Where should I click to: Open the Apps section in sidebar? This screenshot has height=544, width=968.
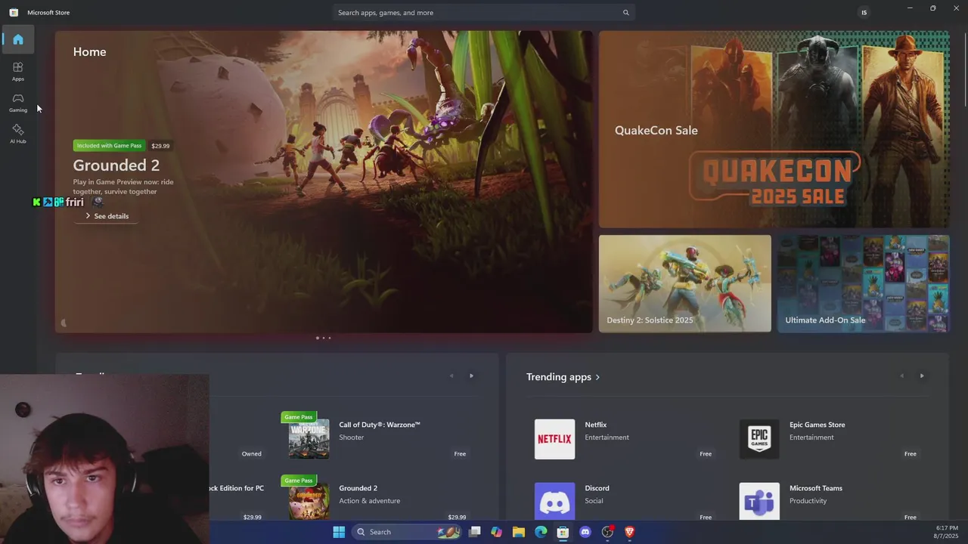(x=18, y=71)
